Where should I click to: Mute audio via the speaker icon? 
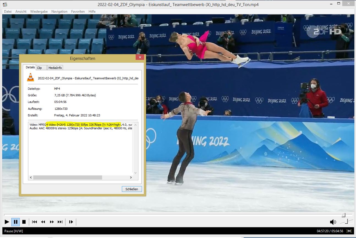click(333, 222)
